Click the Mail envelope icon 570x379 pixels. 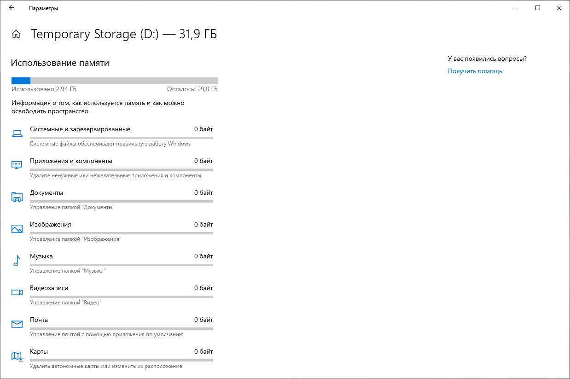click(x=17, y=324)
